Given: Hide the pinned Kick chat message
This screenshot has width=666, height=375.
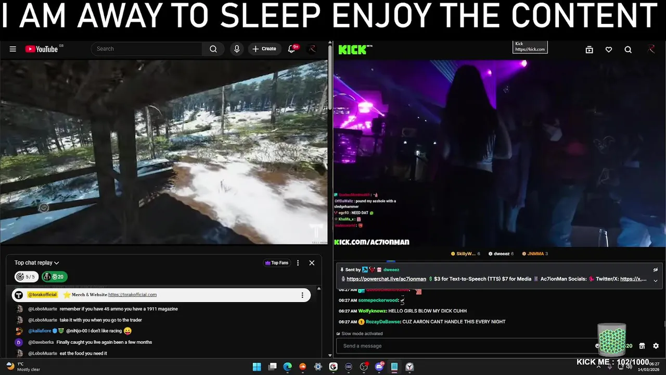Looking at the screenshot, I should [655, 270].
